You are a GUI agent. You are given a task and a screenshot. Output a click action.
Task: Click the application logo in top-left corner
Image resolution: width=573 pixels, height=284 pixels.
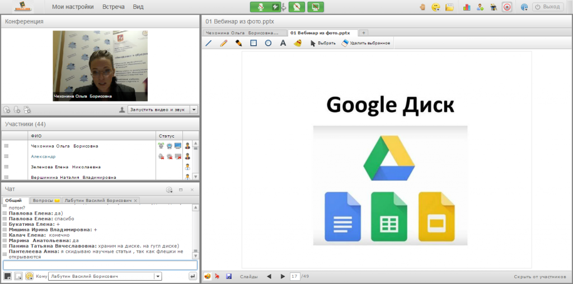click(x=22, y=7)
